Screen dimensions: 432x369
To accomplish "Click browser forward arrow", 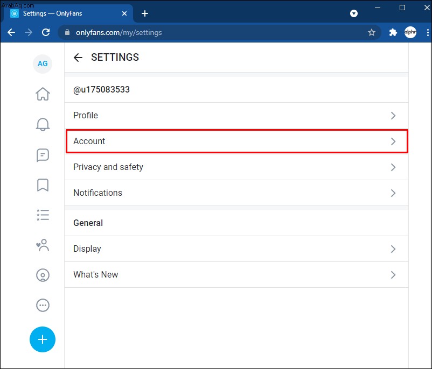I will click(x=29, y=32).
